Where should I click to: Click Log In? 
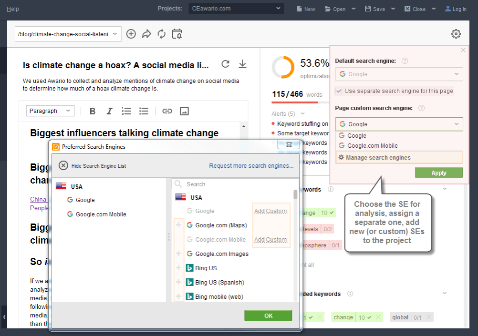click(456, 9)
